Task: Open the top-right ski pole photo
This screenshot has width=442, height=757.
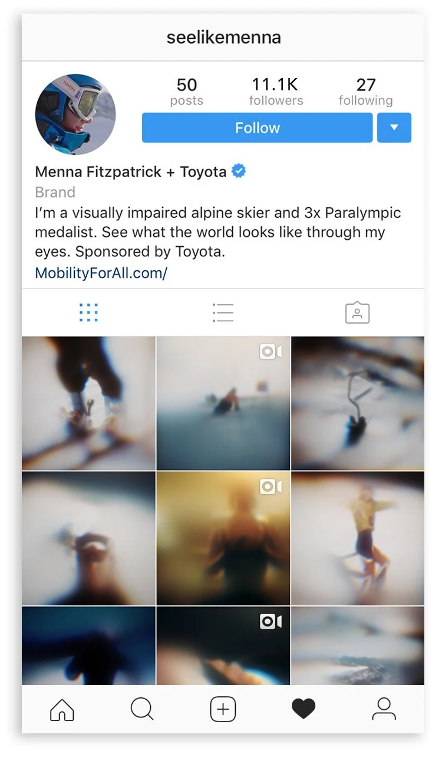Action: pyautogui.click(x=358, y=403)
